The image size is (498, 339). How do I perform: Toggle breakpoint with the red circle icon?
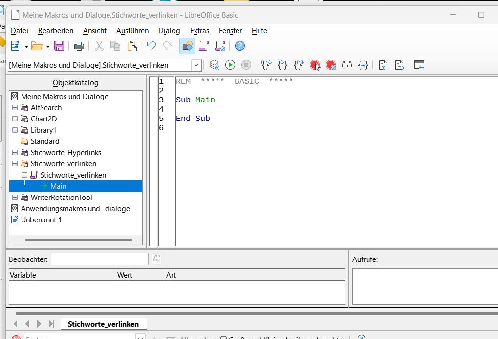click(315, 65)
